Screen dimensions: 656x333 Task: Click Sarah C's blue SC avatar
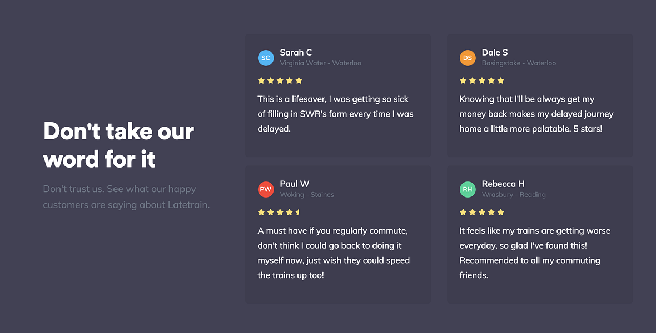[x=266, y=58]
